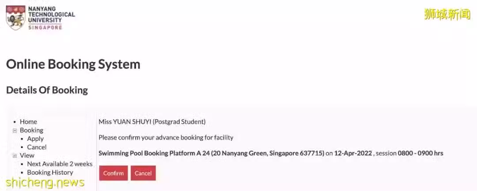Collapse the View section with minus icon
477x191 pixels.
(14, 155)
